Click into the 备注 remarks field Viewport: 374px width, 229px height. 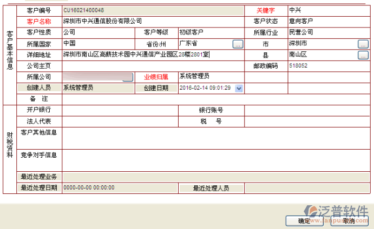click(216, 99)
